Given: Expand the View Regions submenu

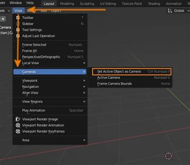Looking at the screenshot, I should (x=50, y=102).
